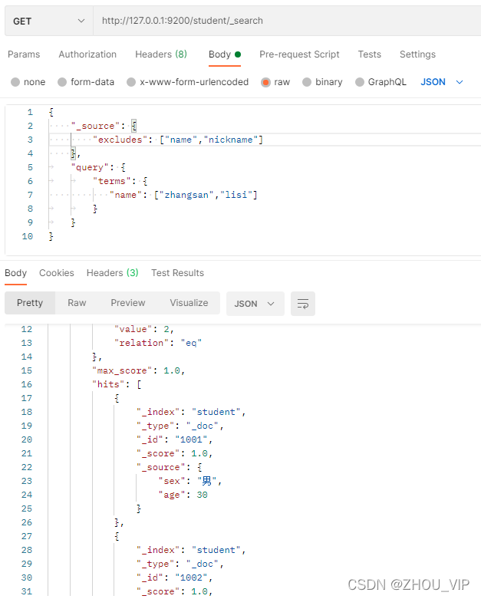The image size is (481, 599).
Task: Open the GET method dropdown
Action: (x=49, y=21)
